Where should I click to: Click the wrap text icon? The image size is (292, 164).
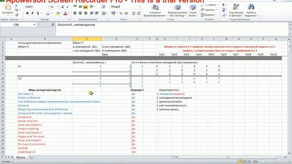click(x=104, y=7)
